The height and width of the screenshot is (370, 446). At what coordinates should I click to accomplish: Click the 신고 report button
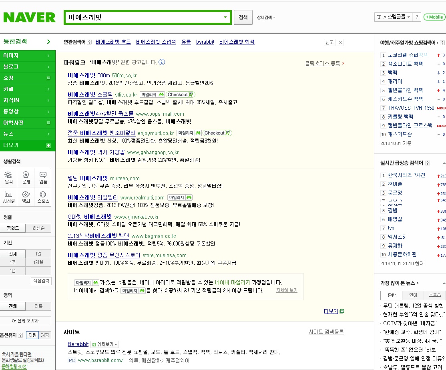tap(329, 42)
